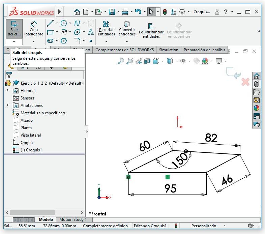265x234 pixels.
Task: Select the Alzado plane
Action: tap(27, 120)
